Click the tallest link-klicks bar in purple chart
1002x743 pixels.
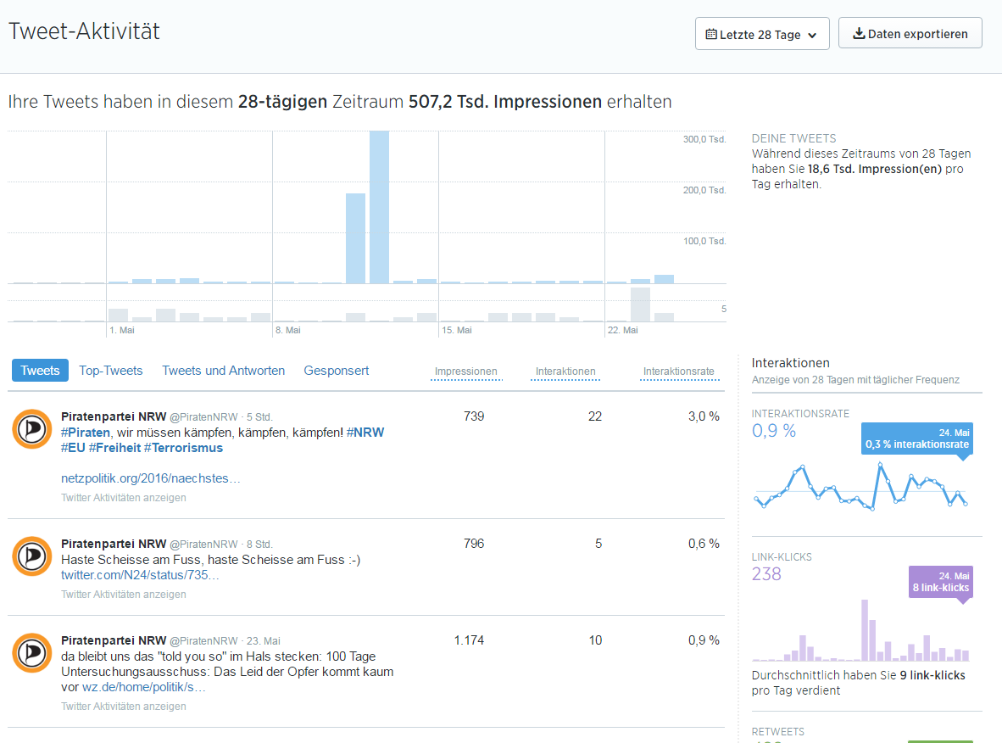pyautogui.click(x=865, y=630)
